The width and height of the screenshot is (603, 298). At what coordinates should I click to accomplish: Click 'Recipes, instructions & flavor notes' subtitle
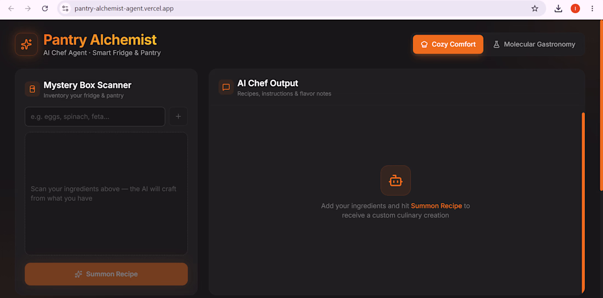(284, 93)
